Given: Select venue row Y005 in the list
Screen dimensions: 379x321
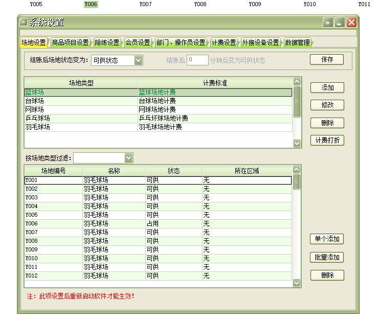Looking at the screenshot, I should 158,215.
